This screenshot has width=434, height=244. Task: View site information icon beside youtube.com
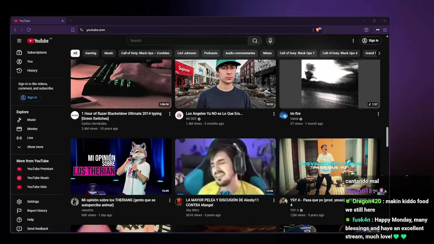pyautogui.click(x=81, y=30)
